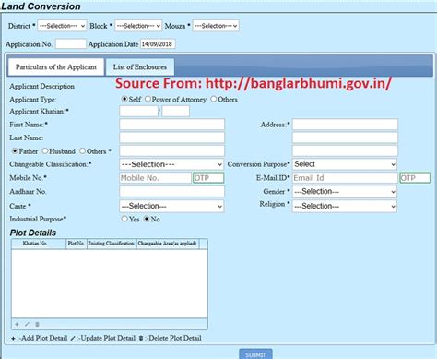The image size is (437, 359).
Task: Click the email OTP field
Action: tap(415, 178)
